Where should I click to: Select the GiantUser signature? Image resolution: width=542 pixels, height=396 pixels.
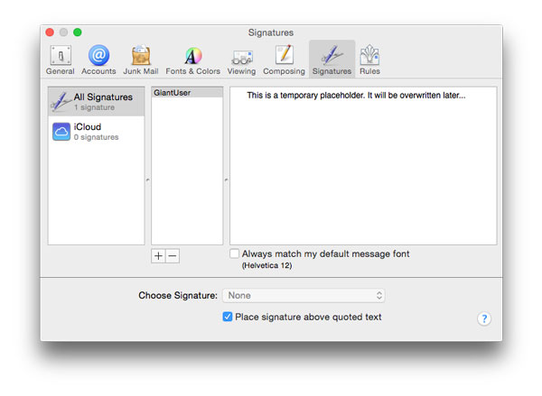[186, 93]
